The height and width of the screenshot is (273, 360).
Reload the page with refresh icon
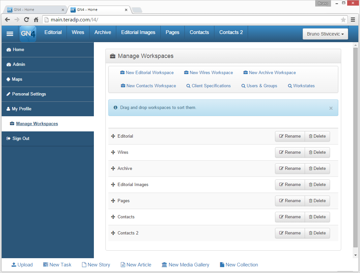pyautogui.click(x=27, y=20)
